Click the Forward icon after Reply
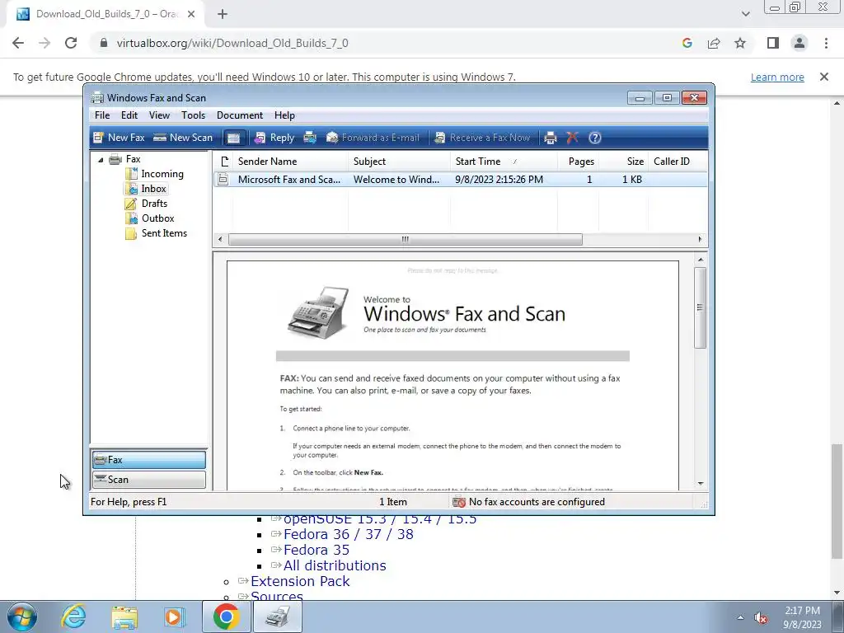The height and width of the screenshot is (633, 844). (310, 138)
